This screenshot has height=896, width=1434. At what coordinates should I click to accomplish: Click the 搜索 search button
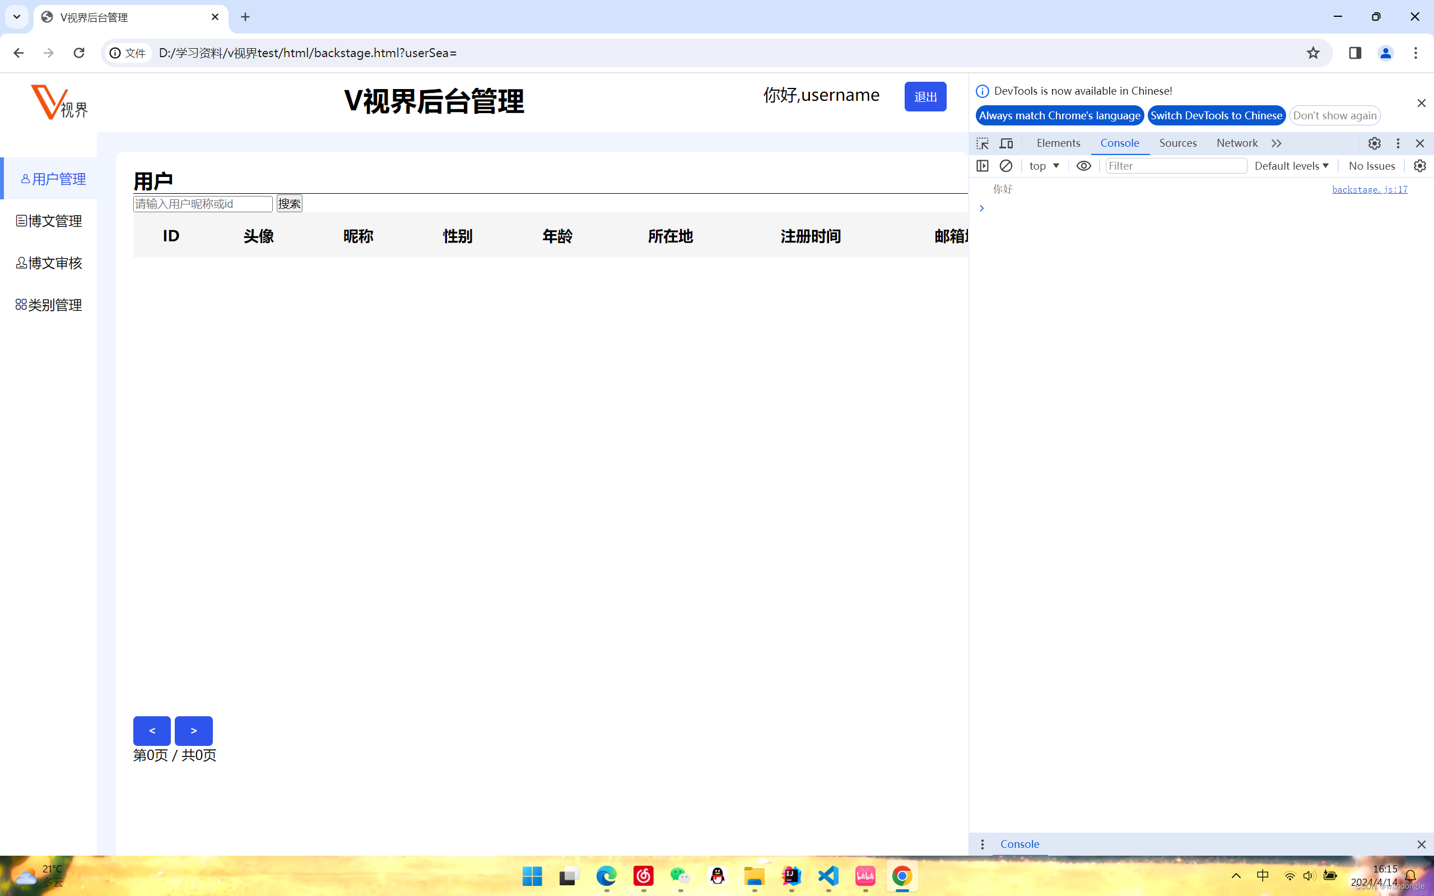click(289, 203)
